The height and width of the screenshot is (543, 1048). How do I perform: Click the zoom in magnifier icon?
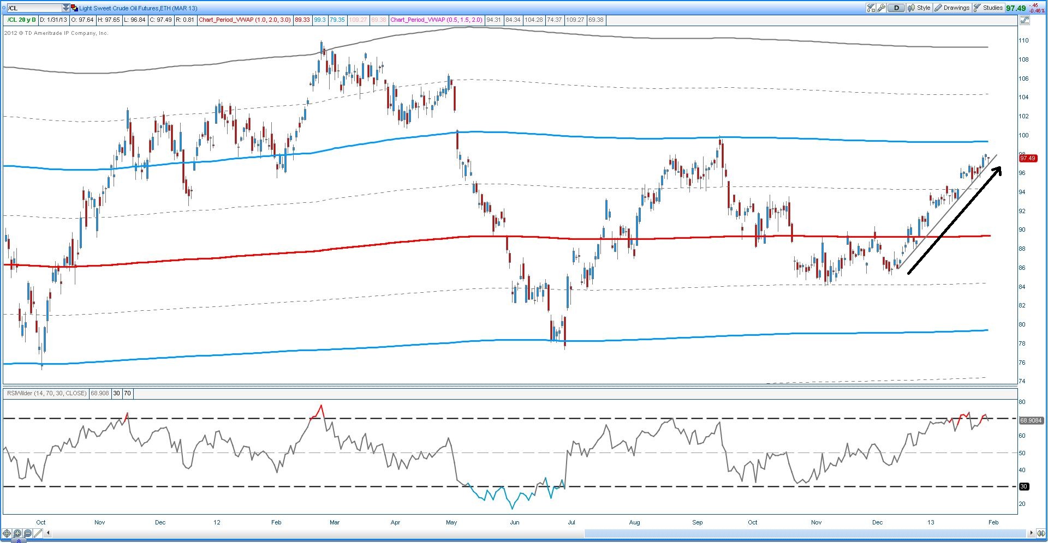tap(17, 533)
